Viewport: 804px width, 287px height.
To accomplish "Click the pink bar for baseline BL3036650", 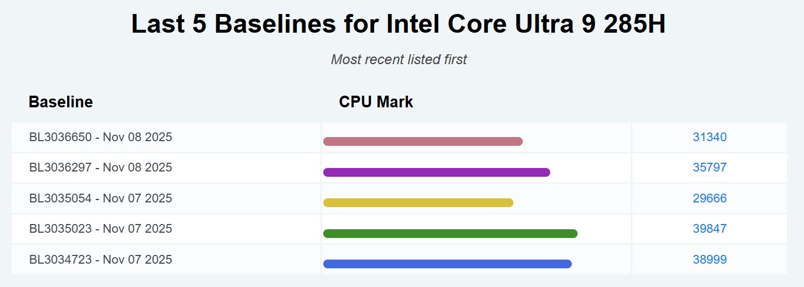I will click(x=422, y=141).
